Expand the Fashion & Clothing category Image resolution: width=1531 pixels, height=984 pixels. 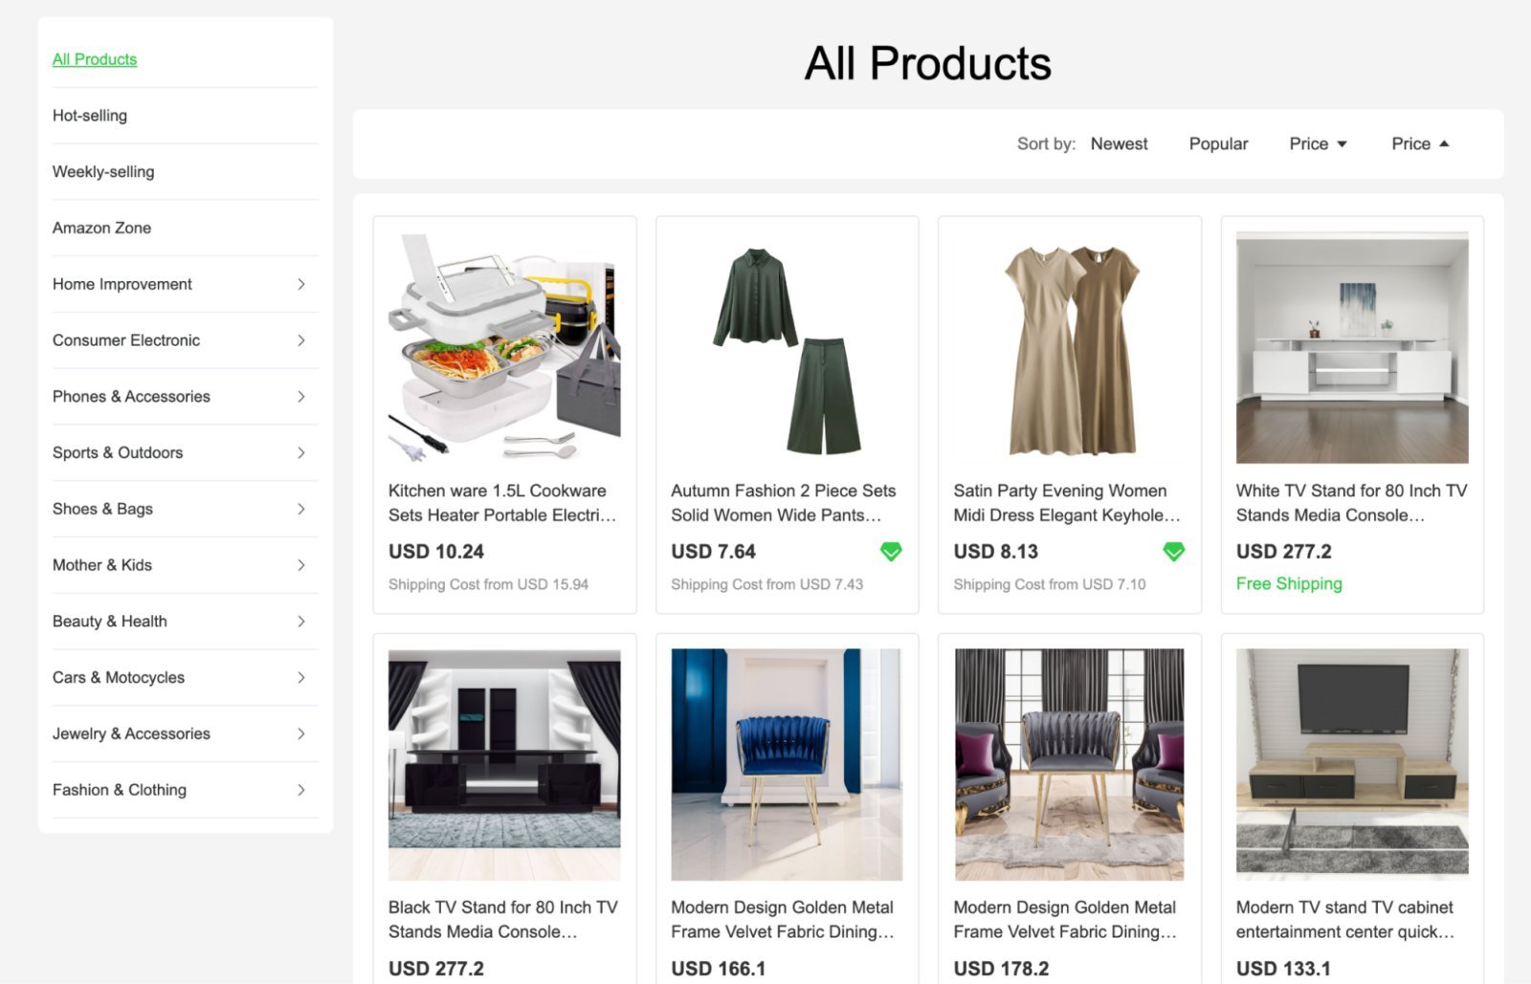pyautogui.click(x=302, y=790)
